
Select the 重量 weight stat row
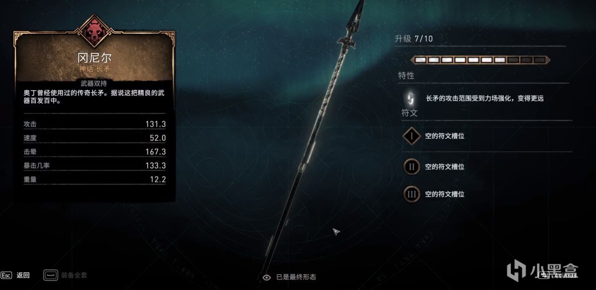click(95, 180)
